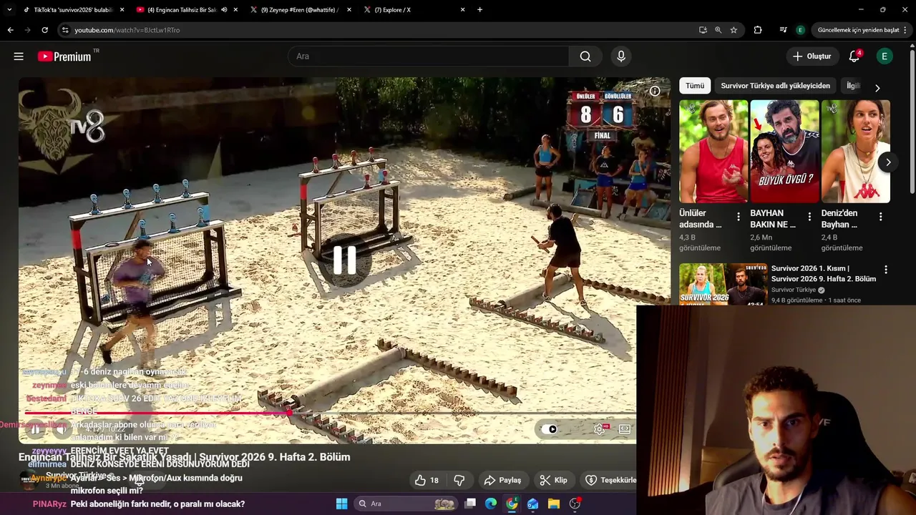Advance the shorts shelf with next arrow
Image resolution: width=916 pixels, height=515 pixels.
coord(887,162)
